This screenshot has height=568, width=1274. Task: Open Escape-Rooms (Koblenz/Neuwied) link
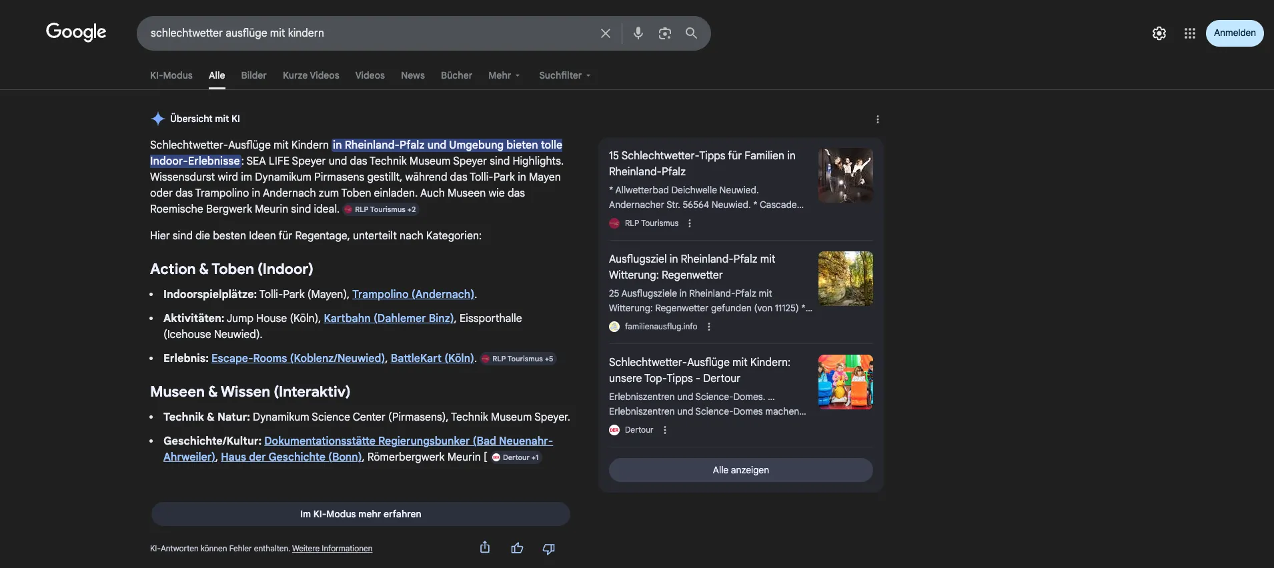[298, 358]
